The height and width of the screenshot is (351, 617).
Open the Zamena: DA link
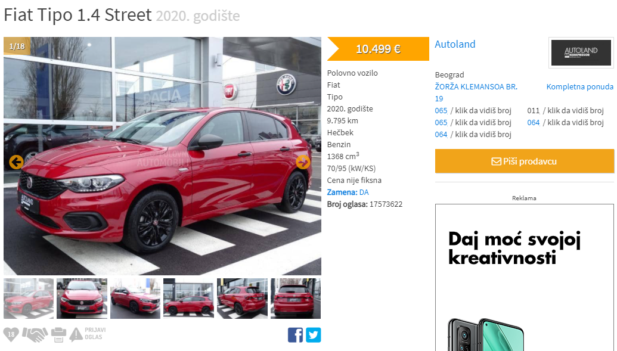point(348,192)
